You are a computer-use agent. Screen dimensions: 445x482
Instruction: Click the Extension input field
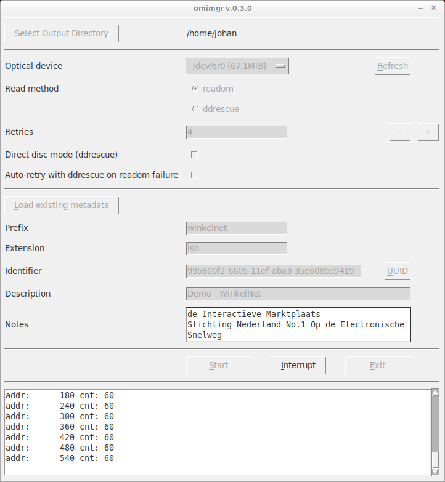pyautogui.click(x=236, y=248)
